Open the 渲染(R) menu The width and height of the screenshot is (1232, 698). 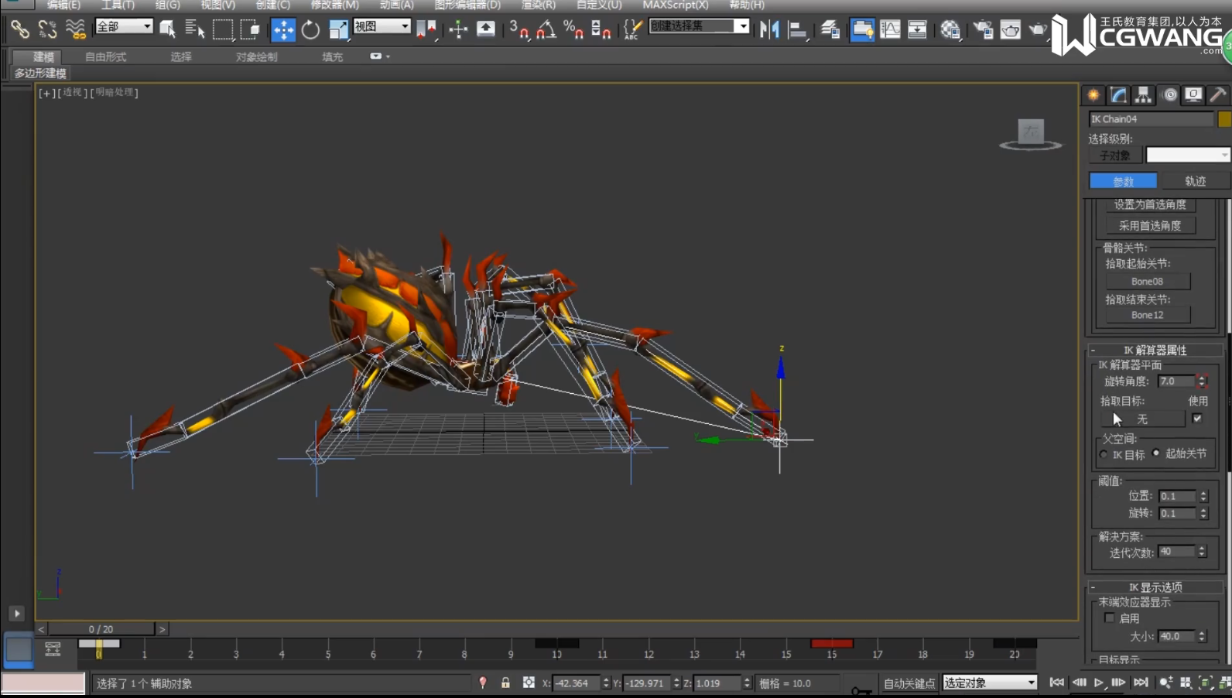pyautogui.click(x=538, y=5)
